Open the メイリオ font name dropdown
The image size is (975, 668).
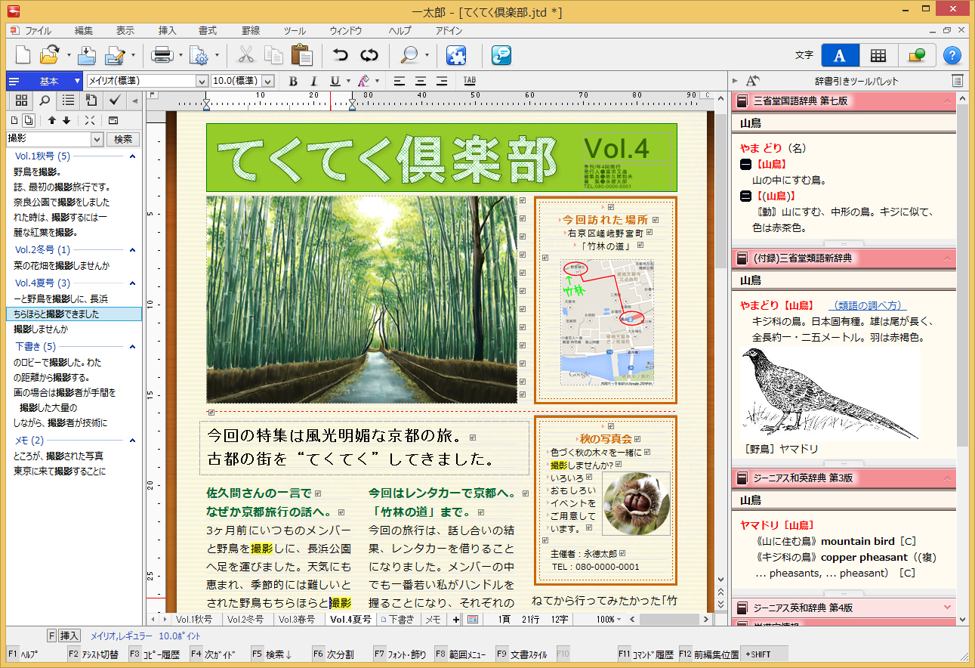[202, 81]
